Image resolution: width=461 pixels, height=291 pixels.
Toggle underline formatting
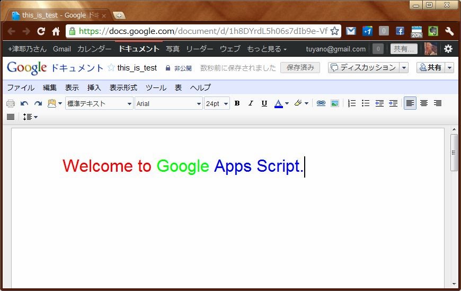pyautogui.click(x=264, y=103)
